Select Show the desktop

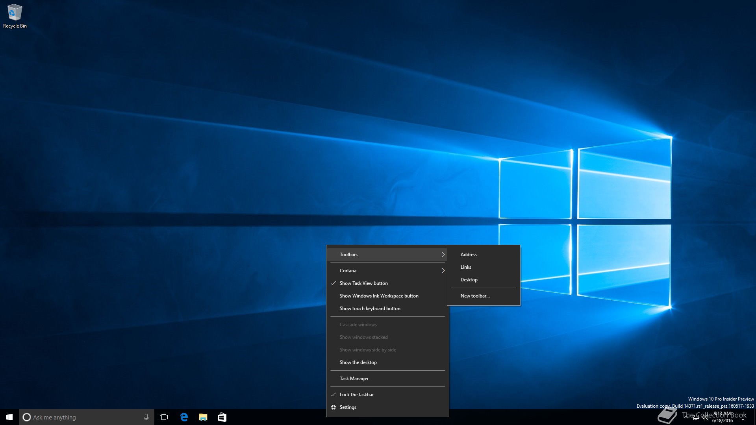387,362
